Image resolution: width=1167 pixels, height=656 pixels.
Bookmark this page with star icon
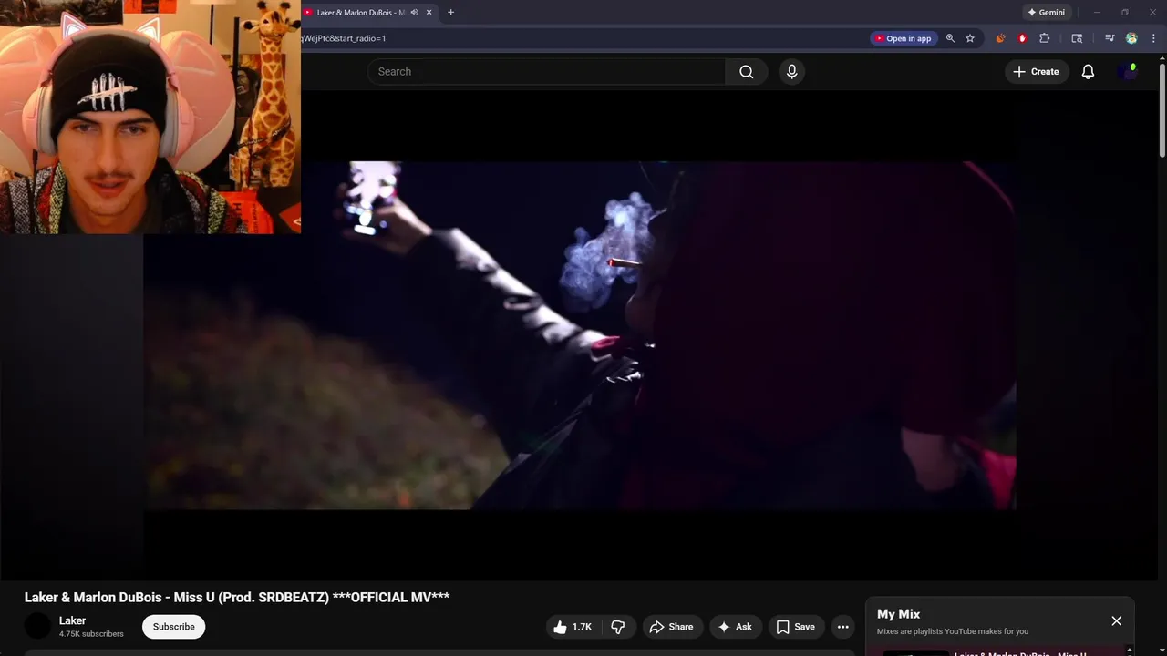(x=970, y=38)
